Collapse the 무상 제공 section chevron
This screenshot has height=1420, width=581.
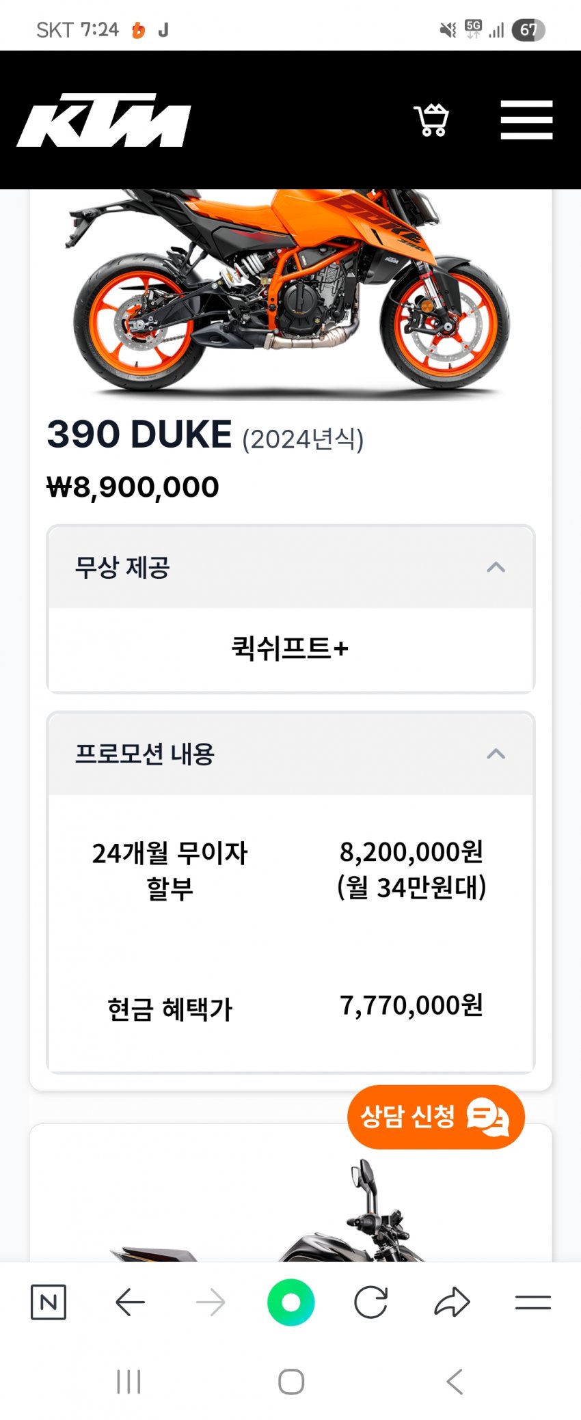[496, 567]
